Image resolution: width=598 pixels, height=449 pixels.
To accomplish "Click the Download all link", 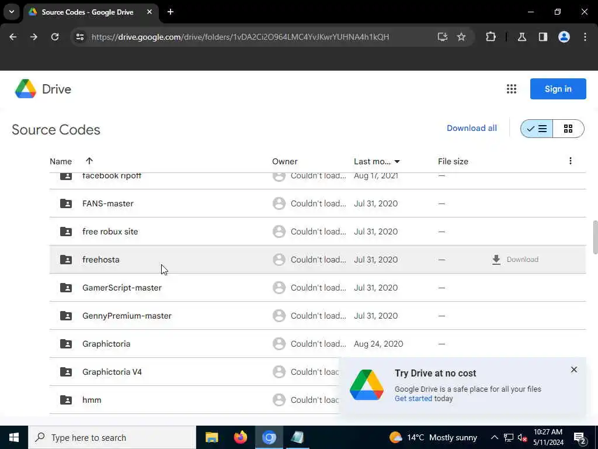I will click(472, 129).
